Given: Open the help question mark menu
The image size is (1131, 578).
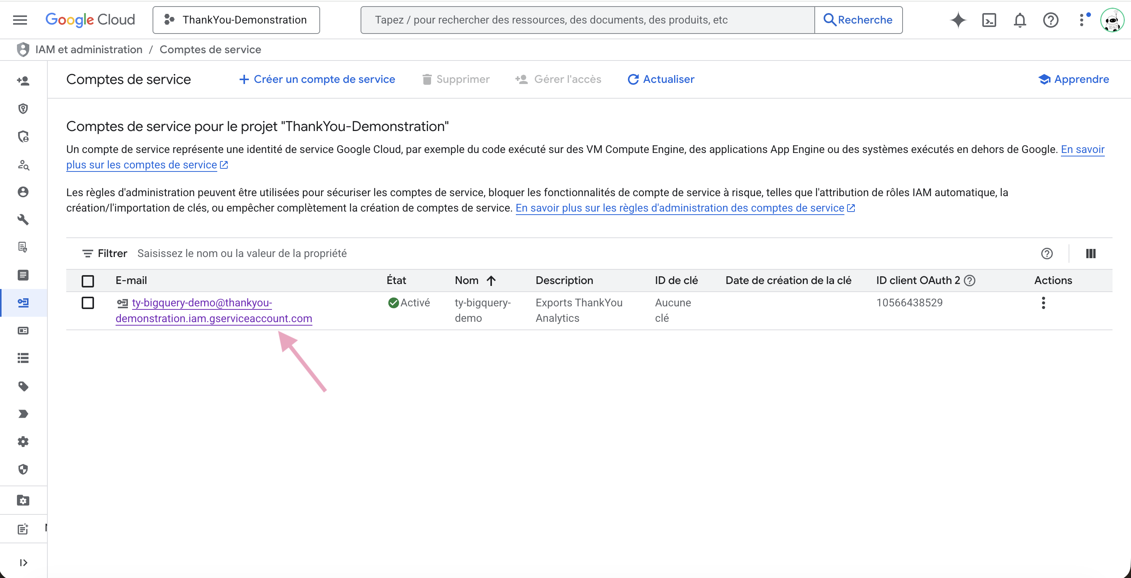Looking at the screenshot, I should click(x=1050, y=20).
